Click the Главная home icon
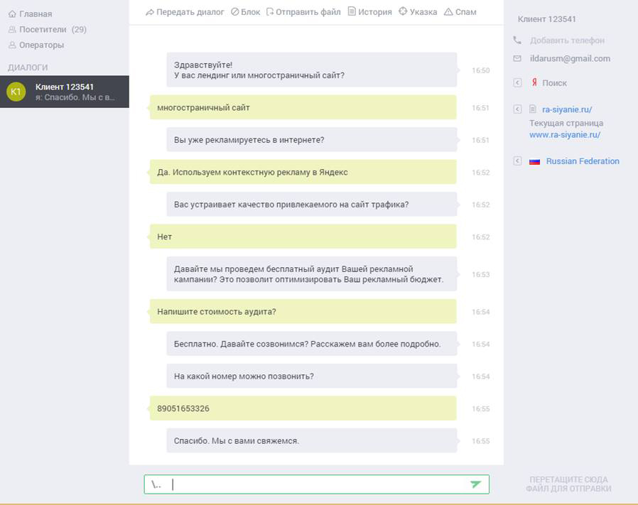This screenshot has width=638, height=505. click(12, 14)
